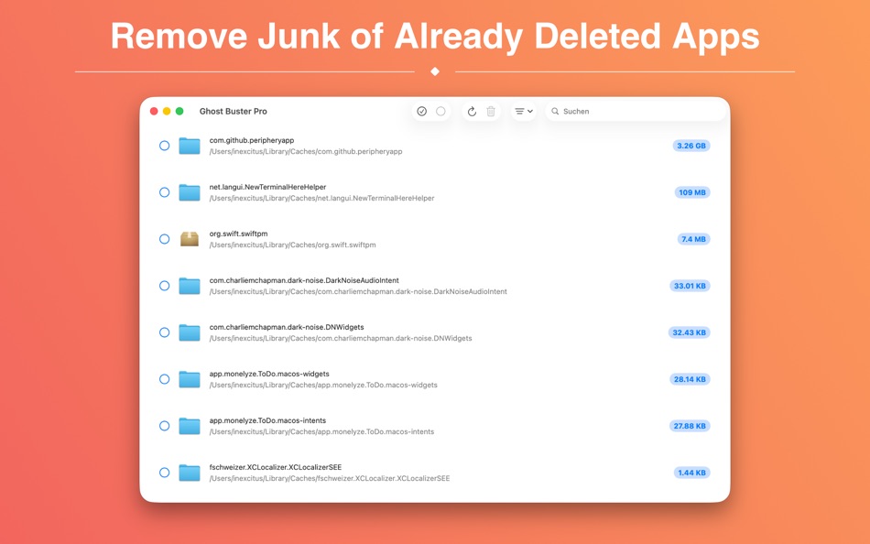Click the 32.43 KB size badge
The image size is (870, 544).
689,332
